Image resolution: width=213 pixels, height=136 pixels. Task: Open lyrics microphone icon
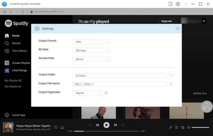(x=170, y=127)
